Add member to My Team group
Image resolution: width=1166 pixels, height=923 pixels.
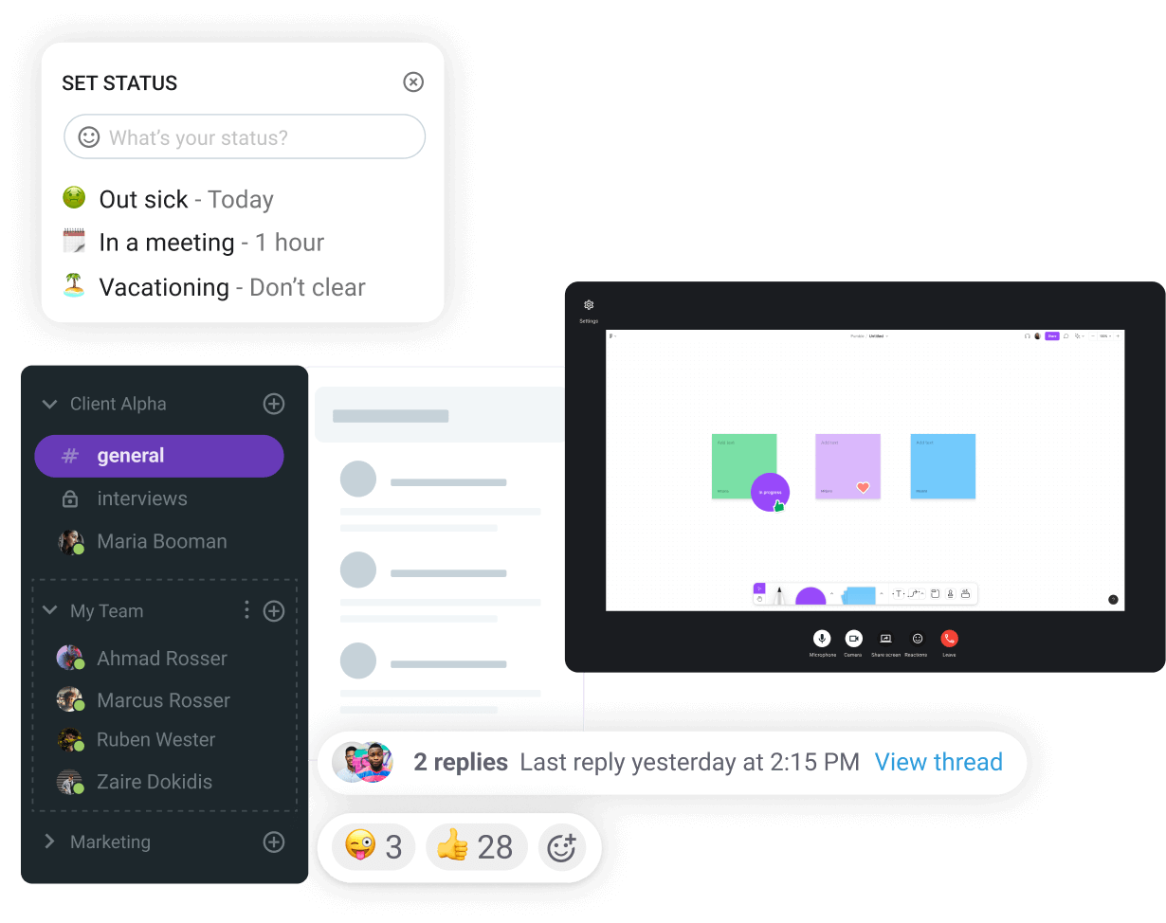pos(273,611)
